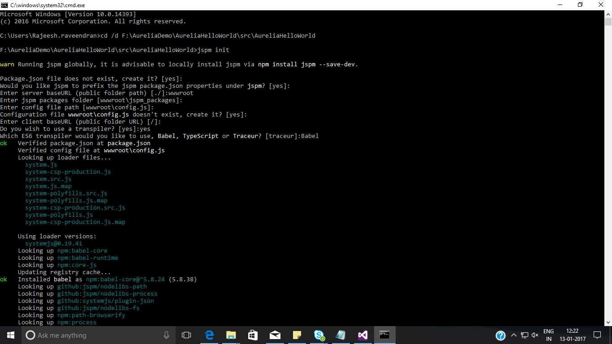Image resolution: width=612 pixels, height=344 pixels.
Task: Launch Microsoft Edge from taskbar
Action: tap(209, 335)
